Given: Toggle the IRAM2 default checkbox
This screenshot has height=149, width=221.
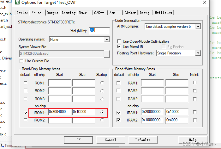Looking at the screenshot, I should click(118, 120).
